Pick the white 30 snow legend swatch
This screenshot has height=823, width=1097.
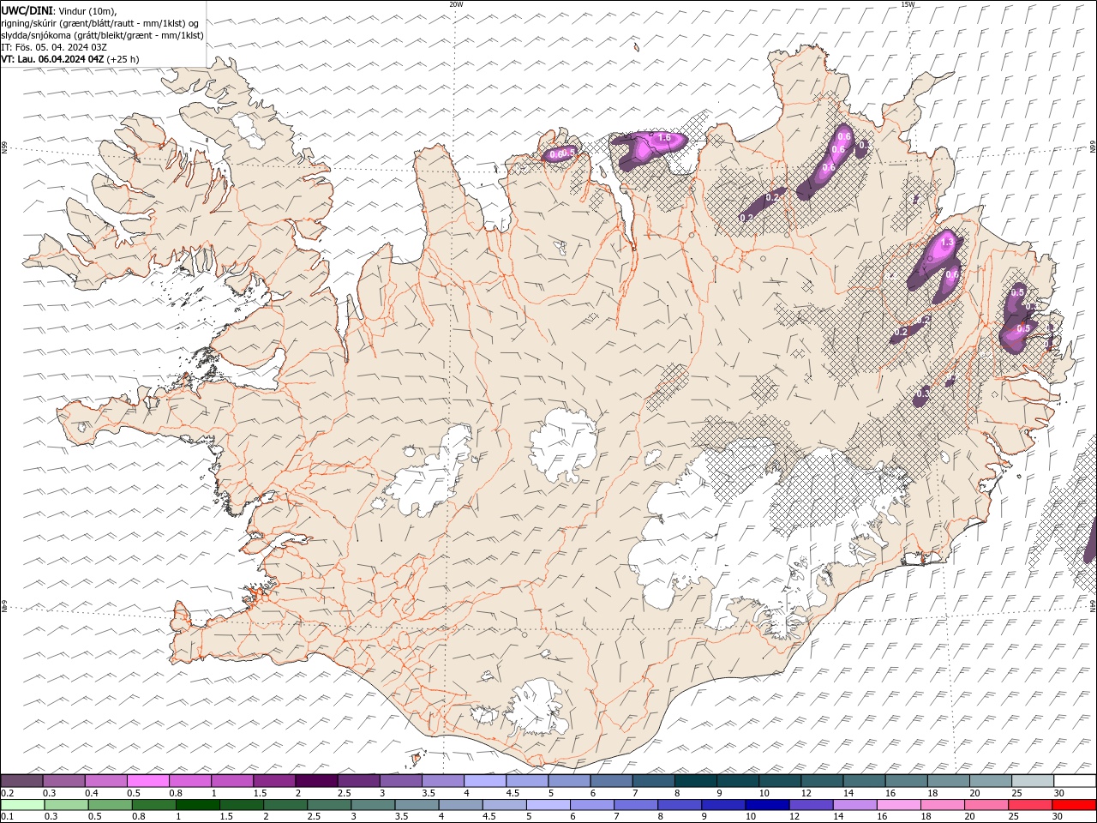(x=1074, y=781)
